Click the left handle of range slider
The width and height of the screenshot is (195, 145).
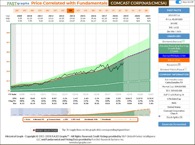68,112
